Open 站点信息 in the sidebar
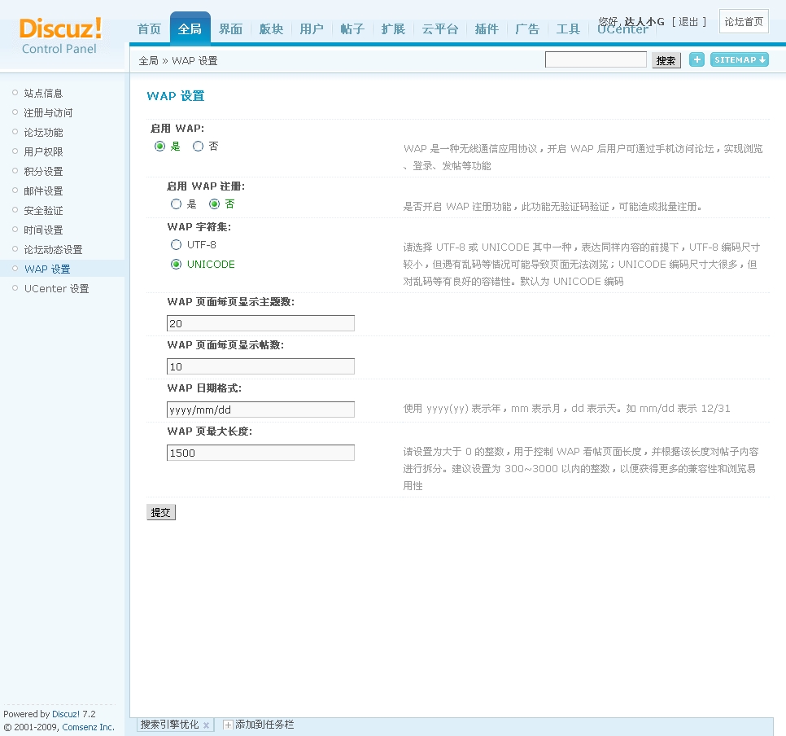This screenshot has height=736, width=786. [43, 94]
